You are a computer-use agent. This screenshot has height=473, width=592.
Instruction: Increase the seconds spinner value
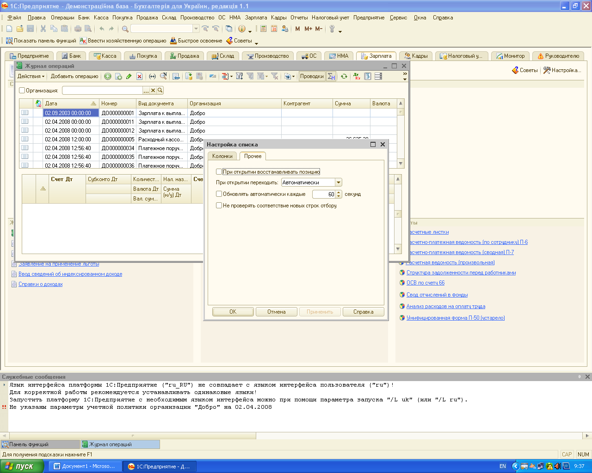(339, 192)
